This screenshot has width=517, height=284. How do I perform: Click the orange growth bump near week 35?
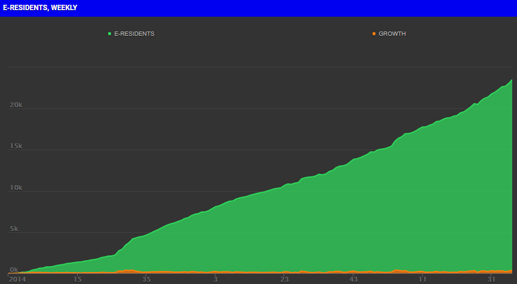tap(129, 271)
